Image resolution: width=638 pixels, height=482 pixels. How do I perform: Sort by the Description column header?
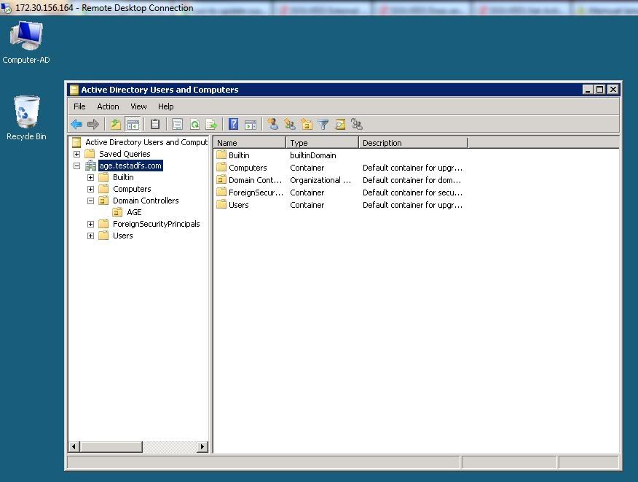tap(414, 143)
